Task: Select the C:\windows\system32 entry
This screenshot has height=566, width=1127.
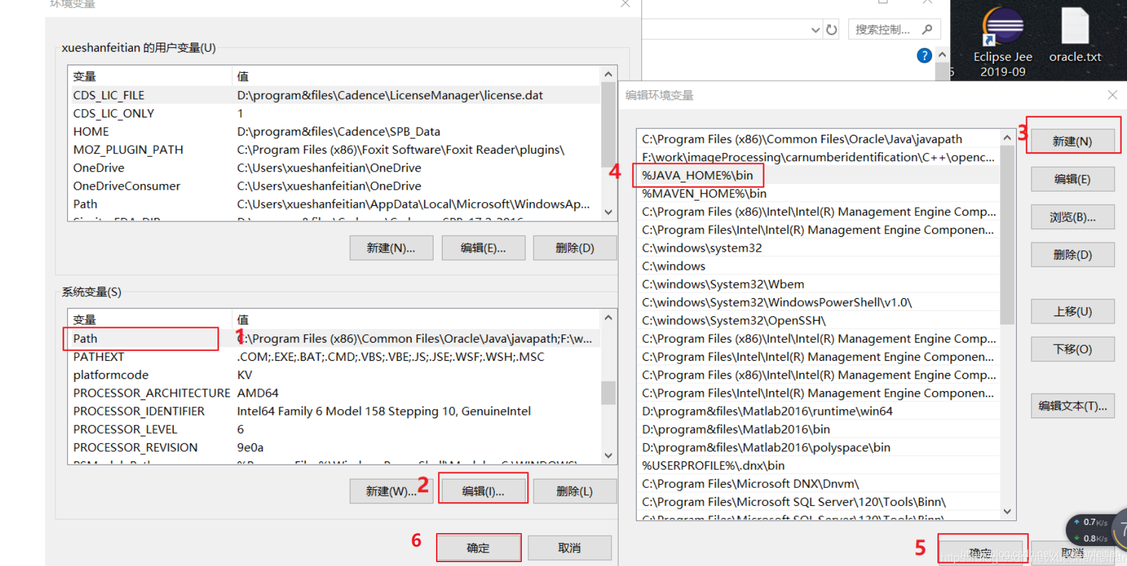Action: tap(818, 248)
